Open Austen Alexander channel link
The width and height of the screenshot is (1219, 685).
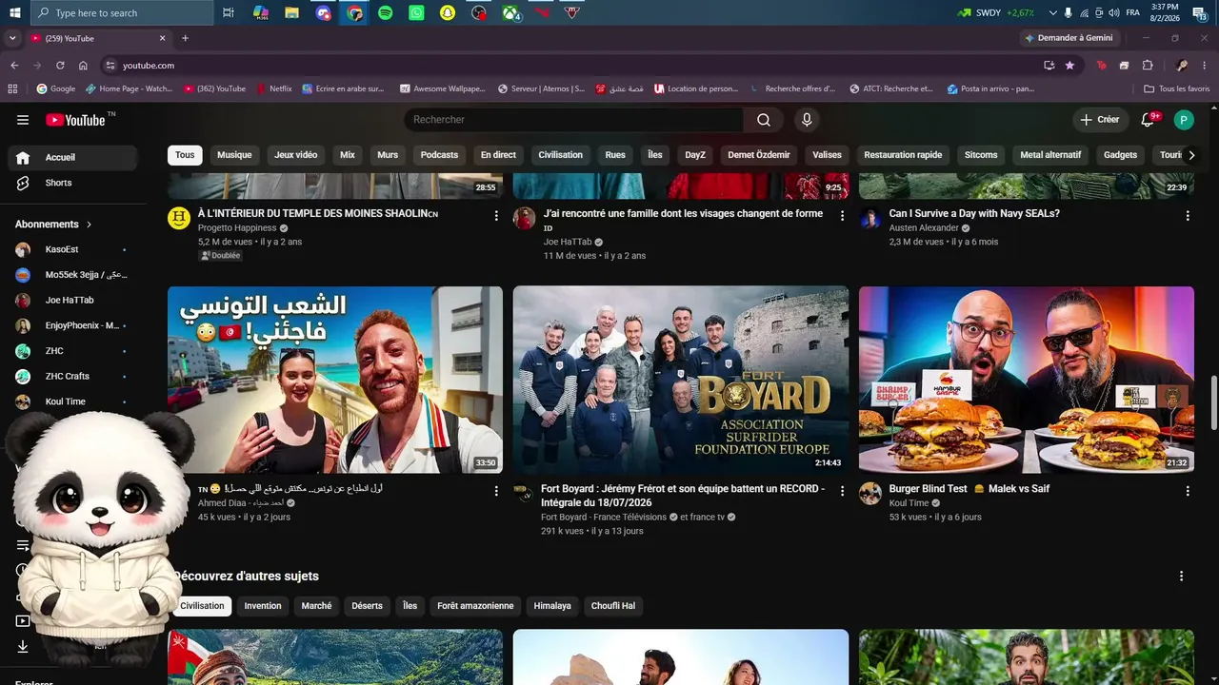tap(925, 228)
